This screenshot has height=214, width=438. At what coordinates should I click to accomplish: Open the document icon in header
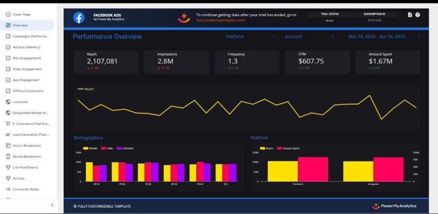pyautogui.click(x=410, y=15)
